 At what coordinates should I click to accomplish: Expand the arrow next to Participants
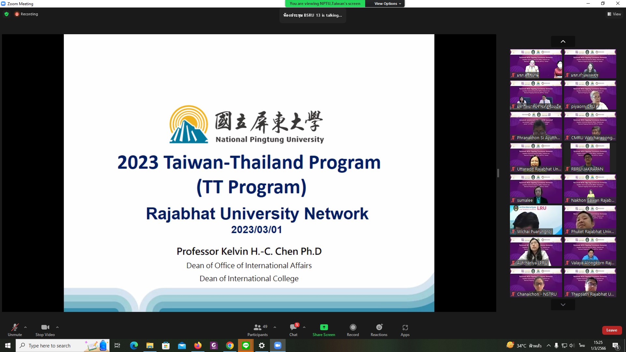point(275,327)
